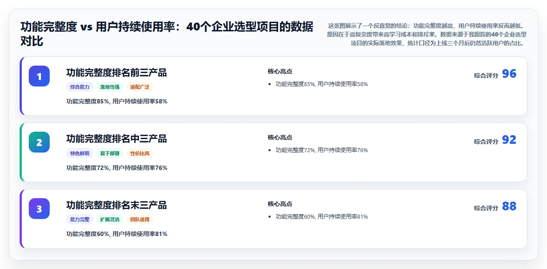Click the score value 92
Viewport: 547px width, 269px height.
[509, 140]
